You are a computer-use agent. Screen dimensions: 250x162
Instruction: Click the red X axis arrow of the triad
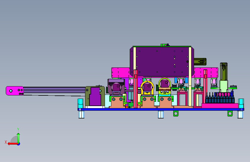pyautogui.click(x=13, y=144)
